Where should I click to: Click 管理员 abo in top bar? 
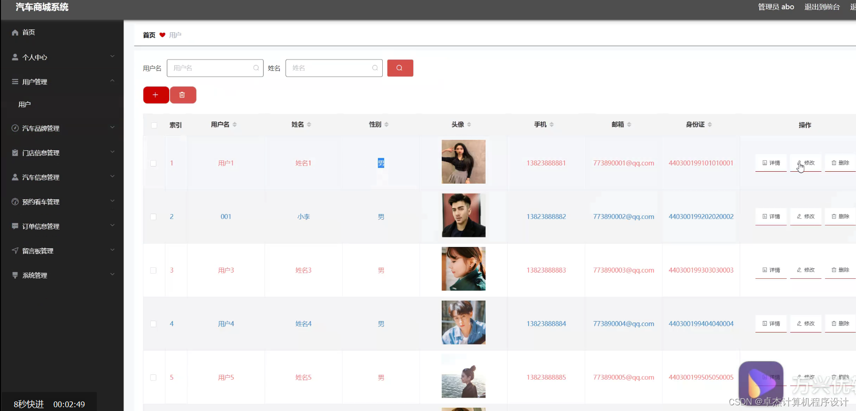coord(776,7)
